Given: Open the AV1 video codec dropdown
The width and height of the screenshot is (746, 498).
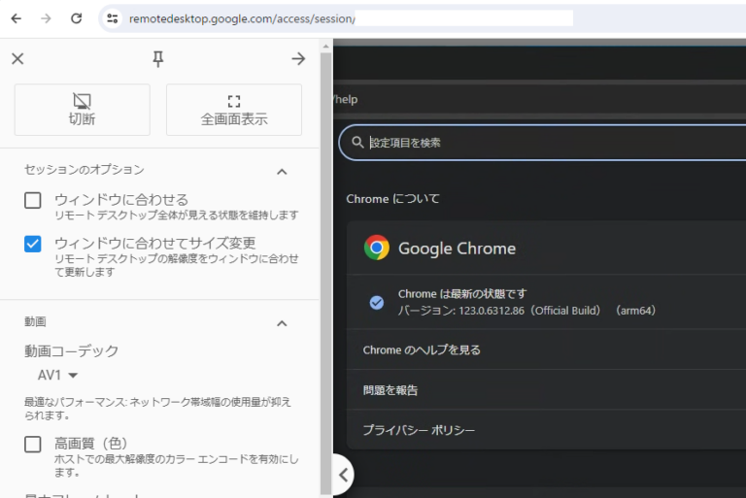Looking at the screenshot, I should tap(57, 376).
